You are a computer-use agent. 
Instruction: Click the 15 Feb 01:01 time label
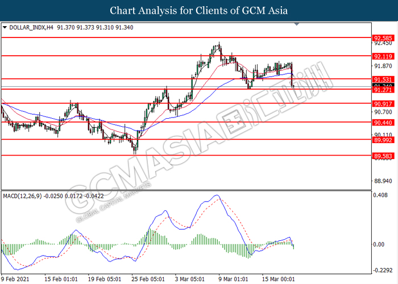pos(61,279)
